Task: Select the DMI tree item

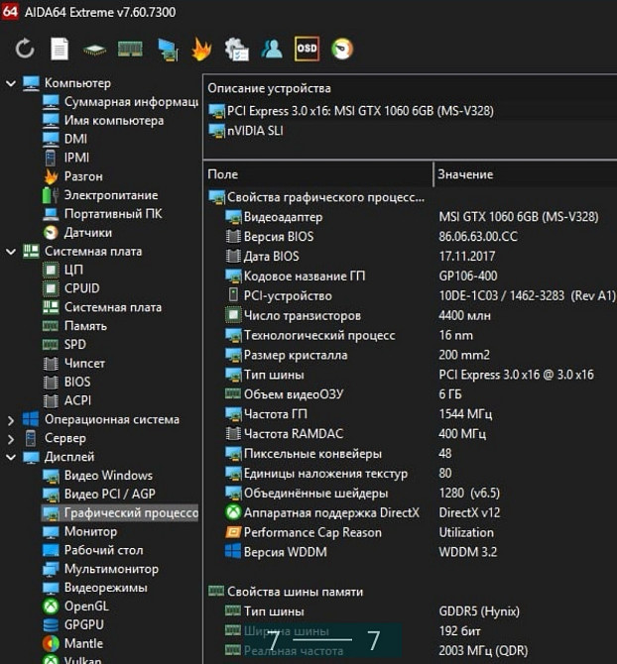Action: pos(64,139)
